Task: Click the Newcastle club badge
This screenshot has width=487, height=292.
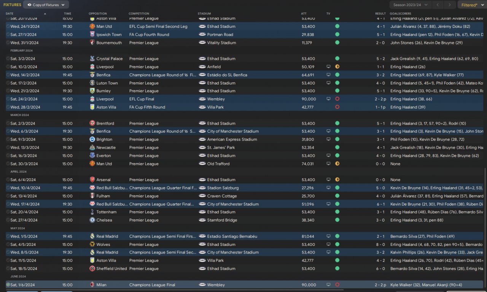Action: (92, 148)
